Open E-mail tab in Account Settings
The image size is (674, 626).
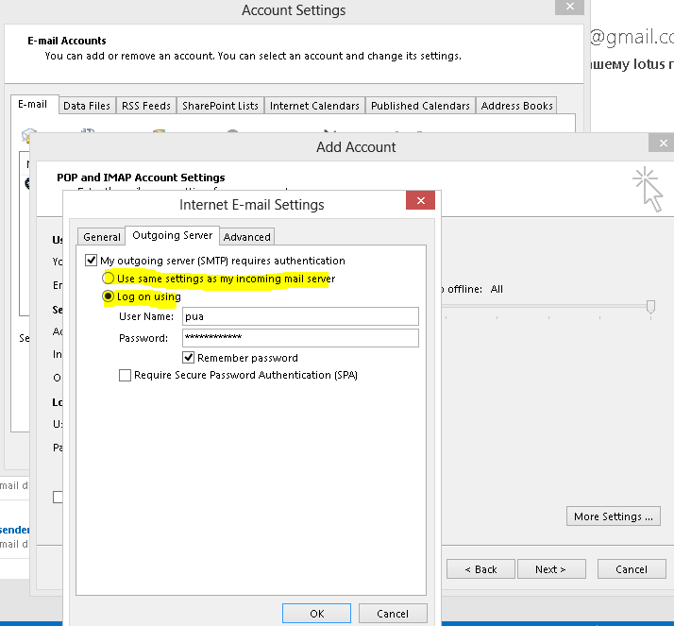pos(33,105)
